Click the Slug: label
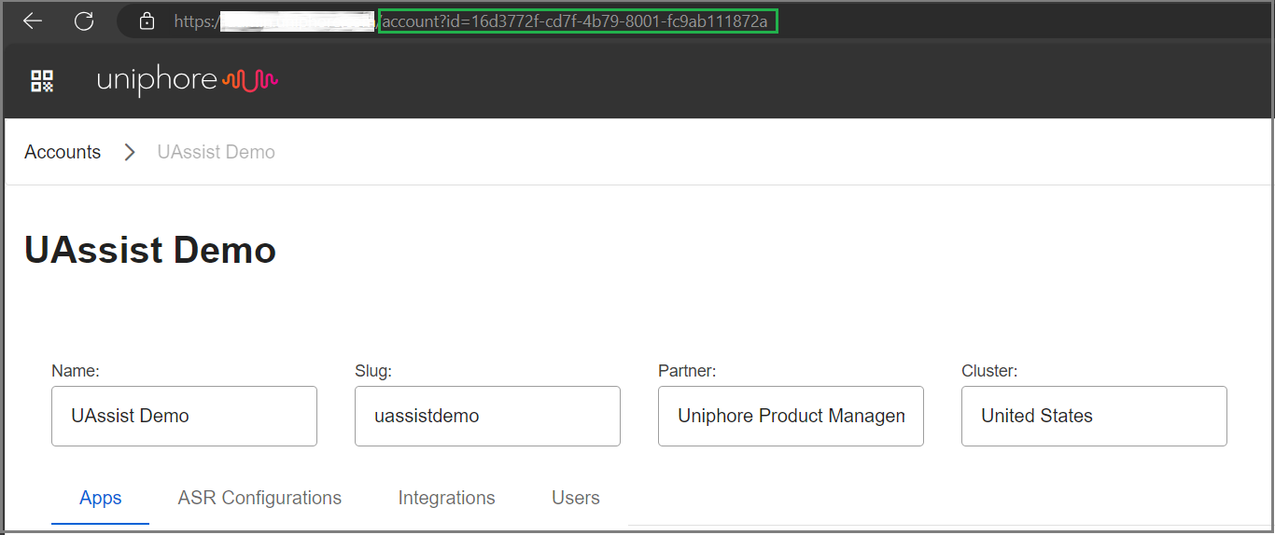Viewport: 1275px width, 535px height. (x=373, y=371)
